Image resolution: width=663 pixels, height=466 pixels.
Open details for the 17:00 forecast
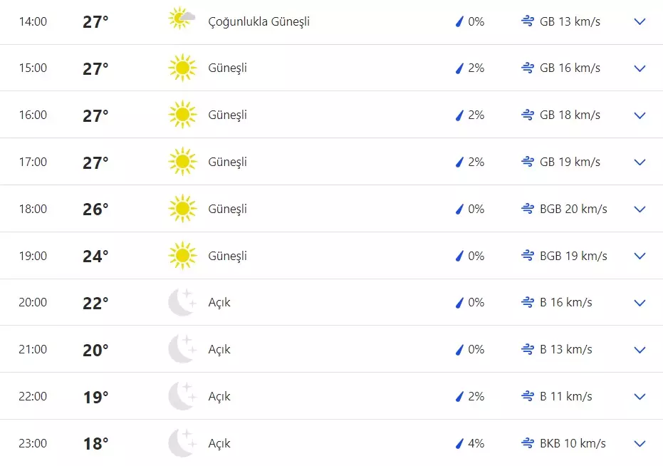639,162
